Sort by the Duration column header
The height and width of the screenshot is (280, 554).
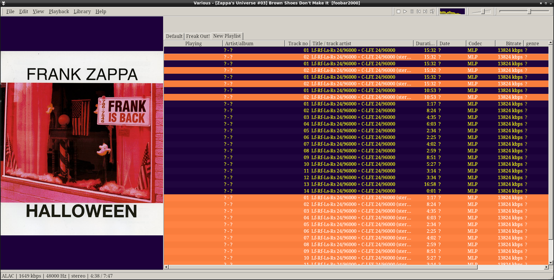point(425,43)
